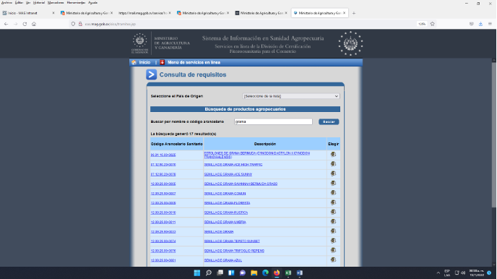Switch to the Inicio - MAG Intranet tab

(x=28, y=13)
